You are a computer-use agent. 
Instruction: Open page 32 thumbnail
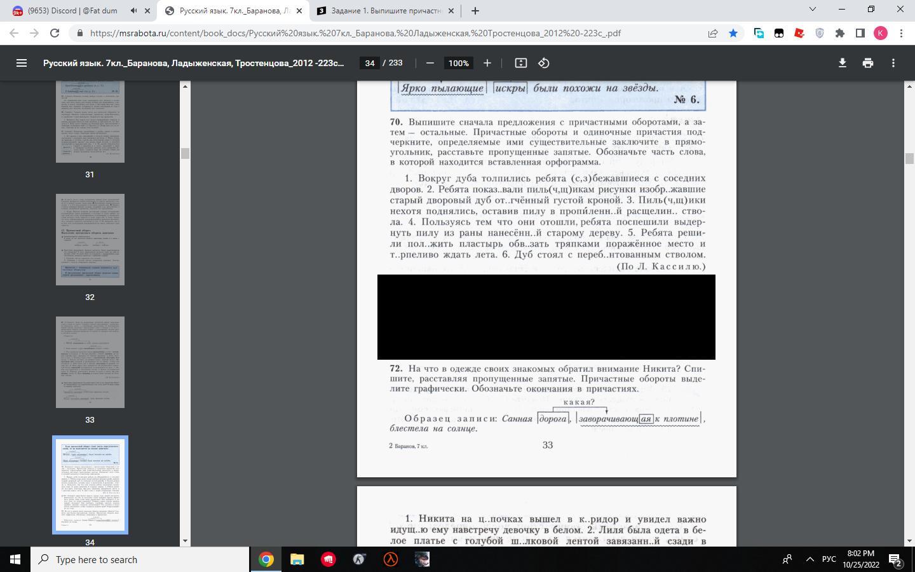90,240
